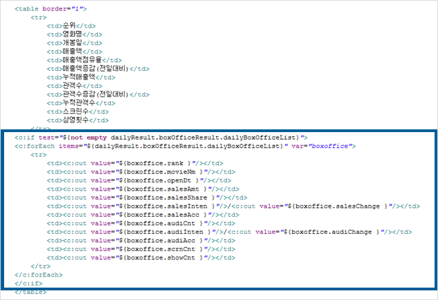Click the boxoffice.rank output line
This screenshot has height=300, width=438.
[x=135, y=163]
